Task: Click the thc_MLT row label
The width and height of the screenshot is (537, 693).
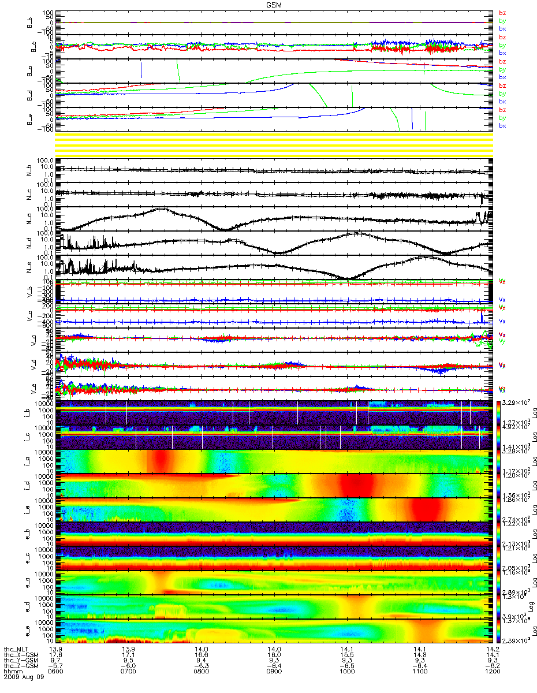Action: [x=17, y=650]
